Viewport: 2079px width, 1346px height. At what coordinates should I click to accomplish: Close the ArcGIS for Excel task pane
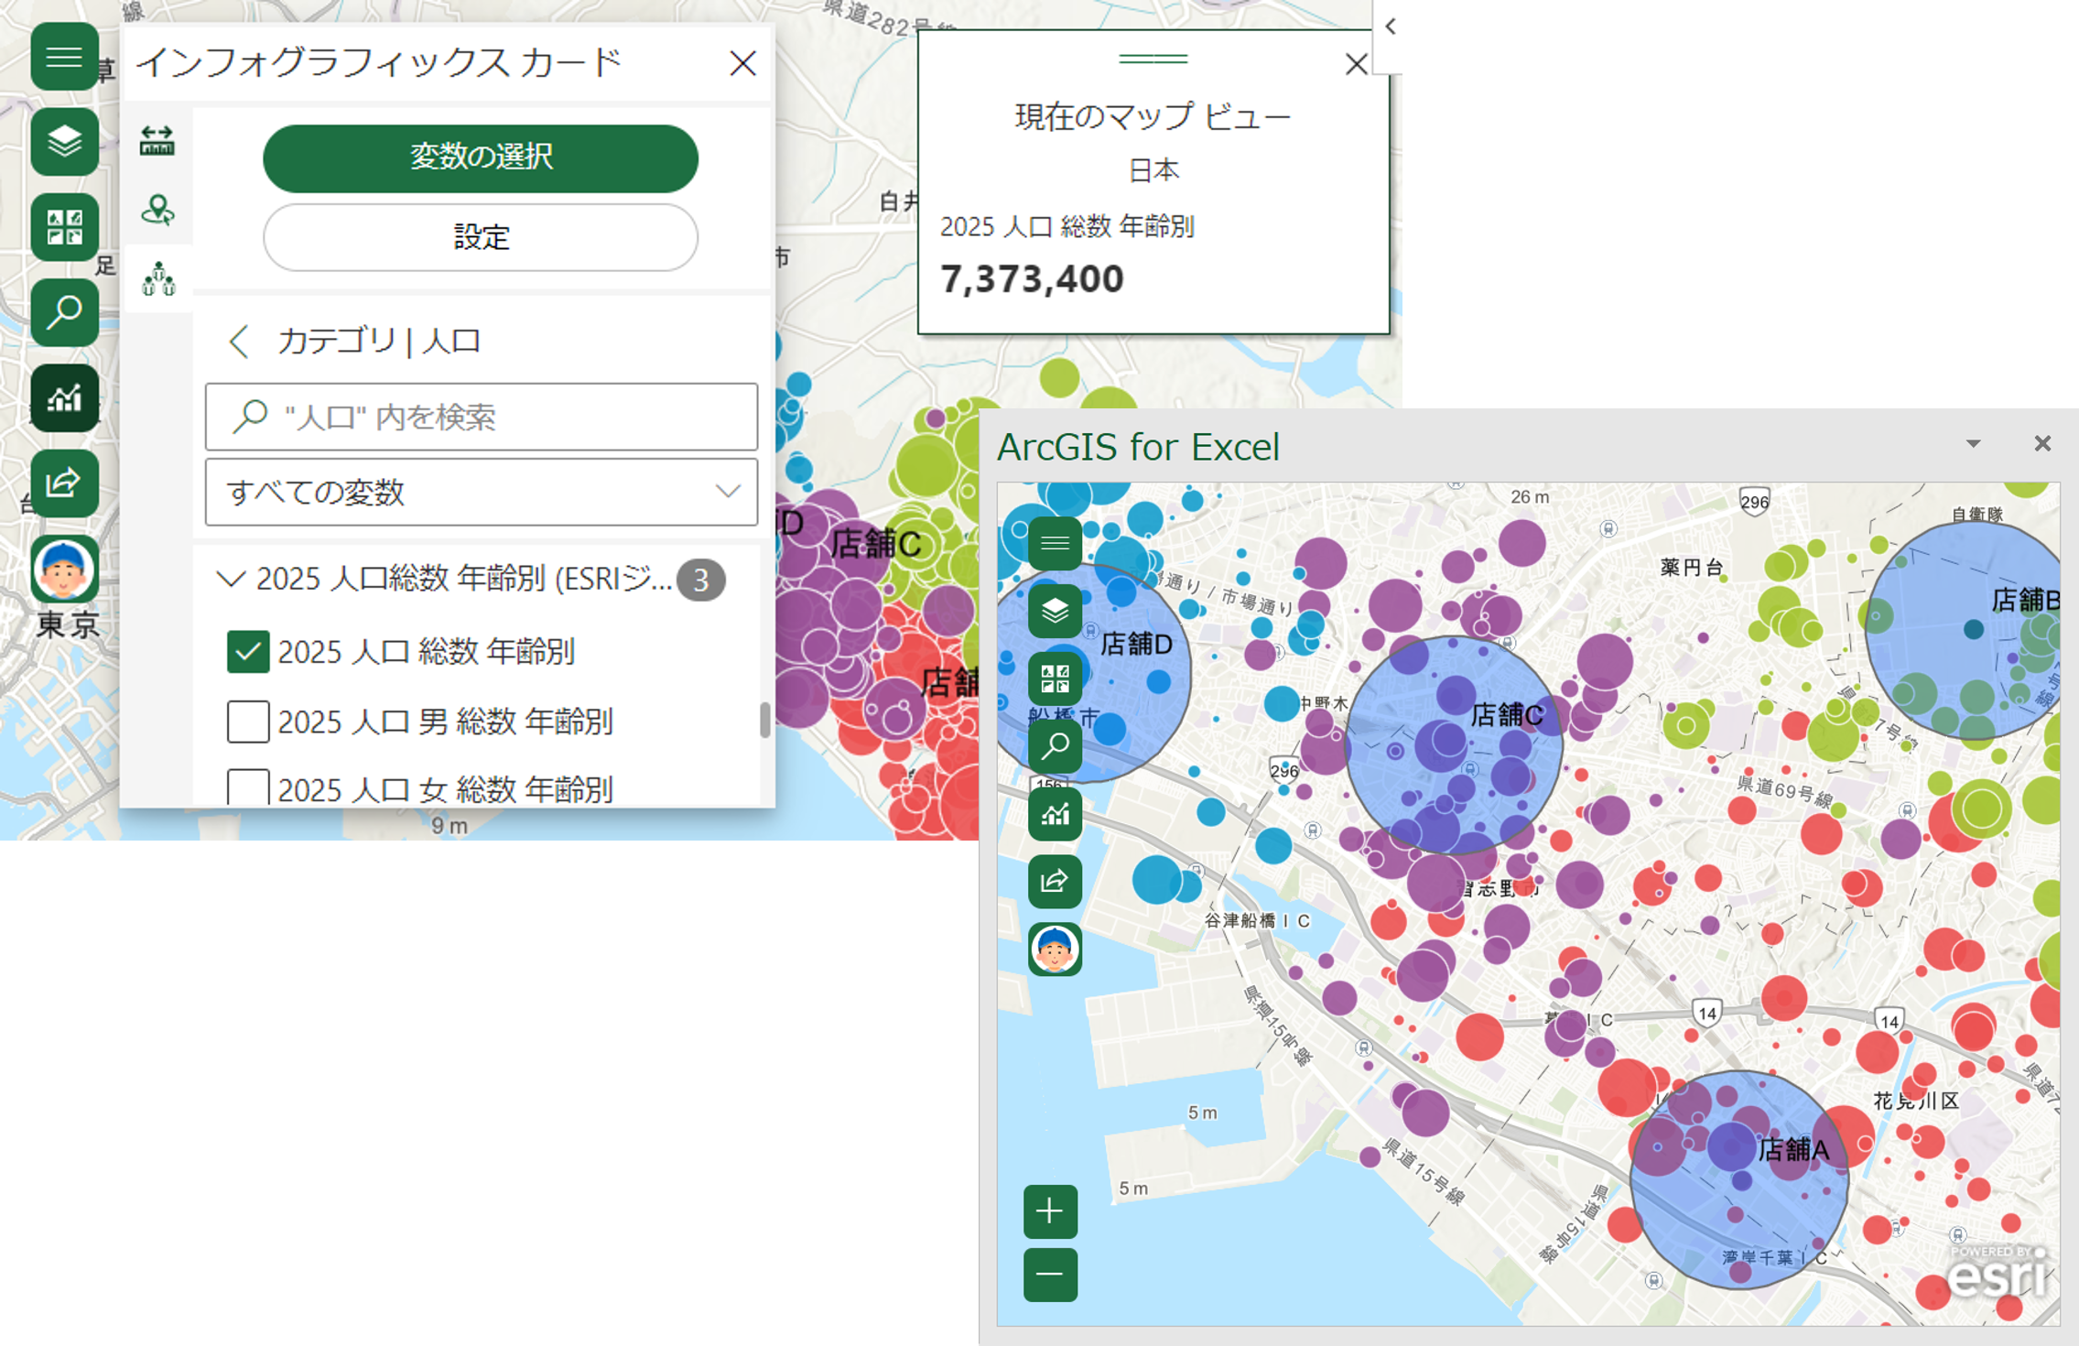coord(2042,444)
